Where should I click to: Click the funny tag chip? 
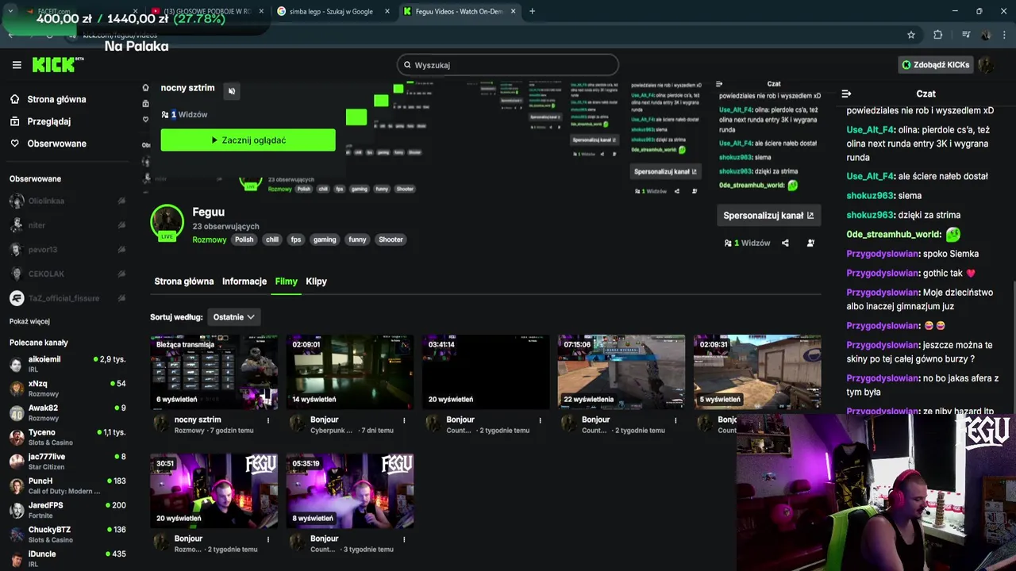point(358,240)
